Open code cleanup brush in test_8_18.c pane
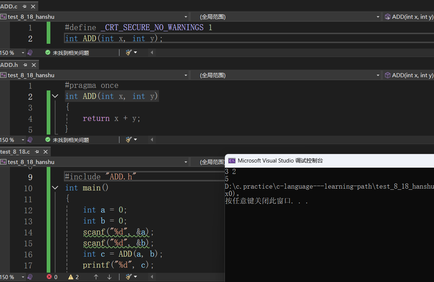The width and height of the screenshot is (434, 282). [129, 277]
